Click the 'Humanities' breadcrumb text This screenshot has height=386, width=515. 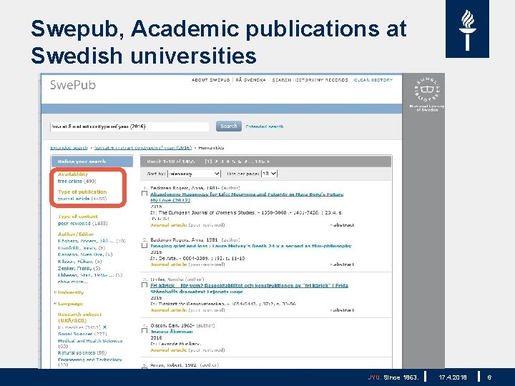[211, 148]
